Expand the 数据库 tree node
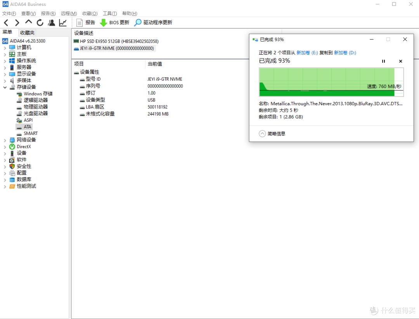This screenshot has height=319, width=419. tap(5, 179)
